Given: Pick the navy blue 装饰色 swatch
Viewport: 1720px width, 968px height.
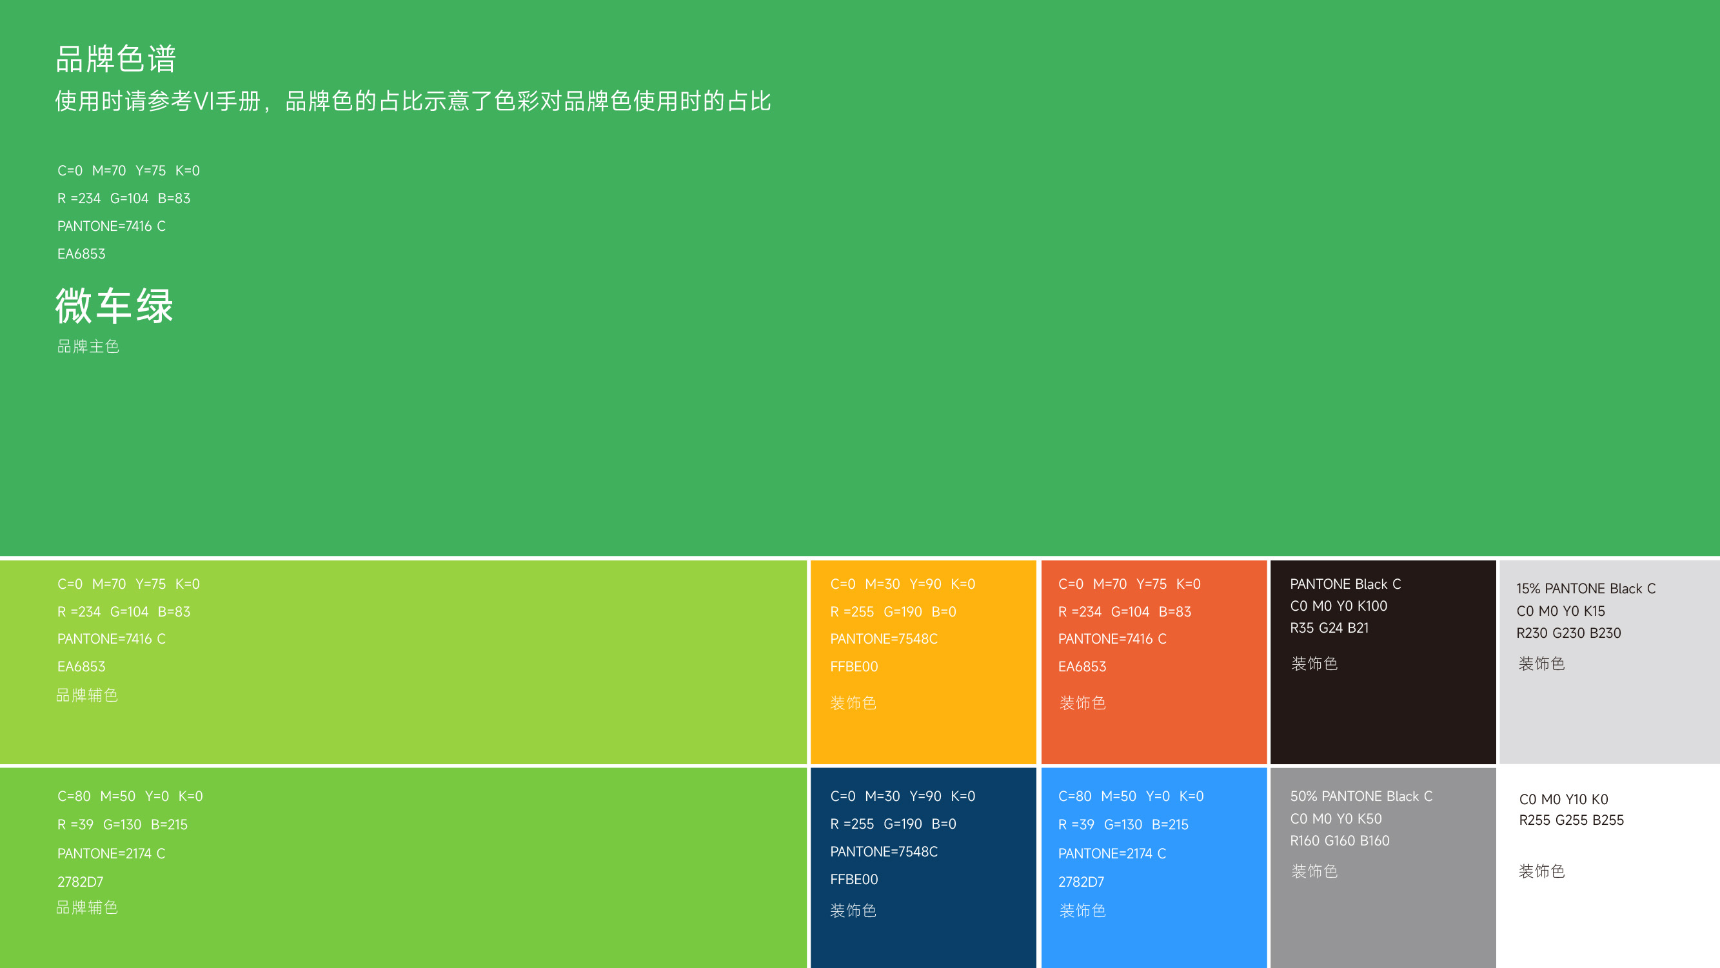Looking at the screenshot, I should coord(923,868).
